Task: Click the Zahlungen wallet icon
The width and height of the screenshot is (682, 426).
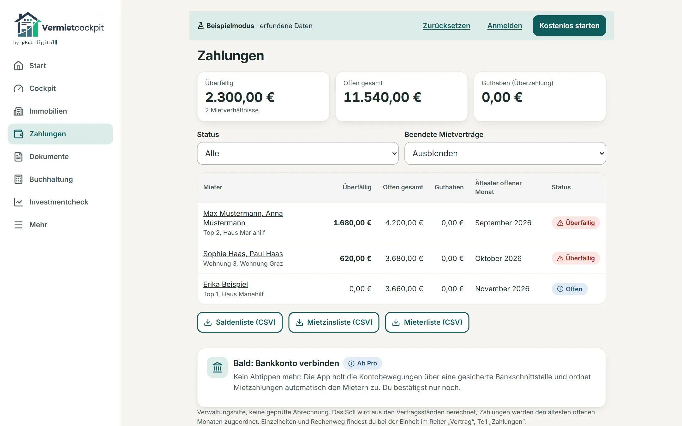Action: tap(19, 134)
